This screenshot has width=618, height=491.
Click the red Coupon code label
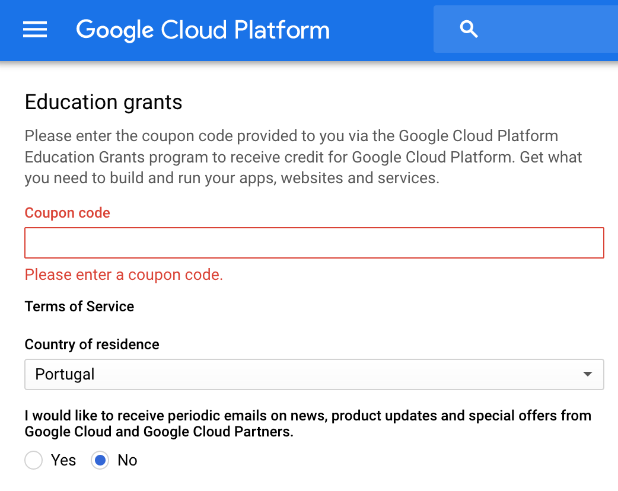pyautogui.click(x=68, y=213)
